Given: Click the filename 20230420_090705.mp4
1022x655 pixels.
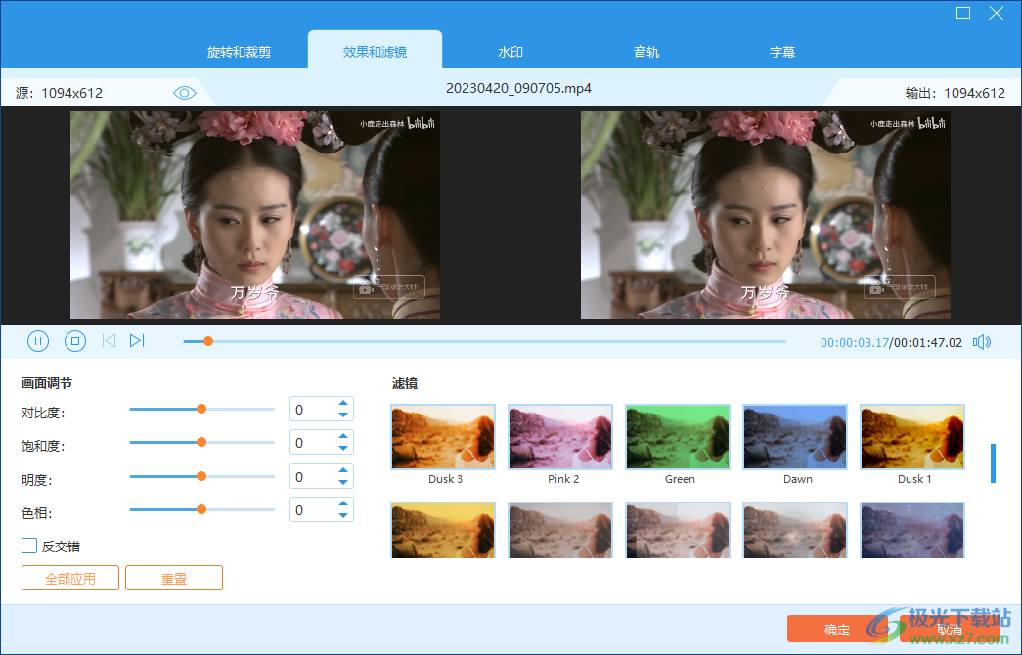Looking at the screenshot, I should [x=518, y=89].
